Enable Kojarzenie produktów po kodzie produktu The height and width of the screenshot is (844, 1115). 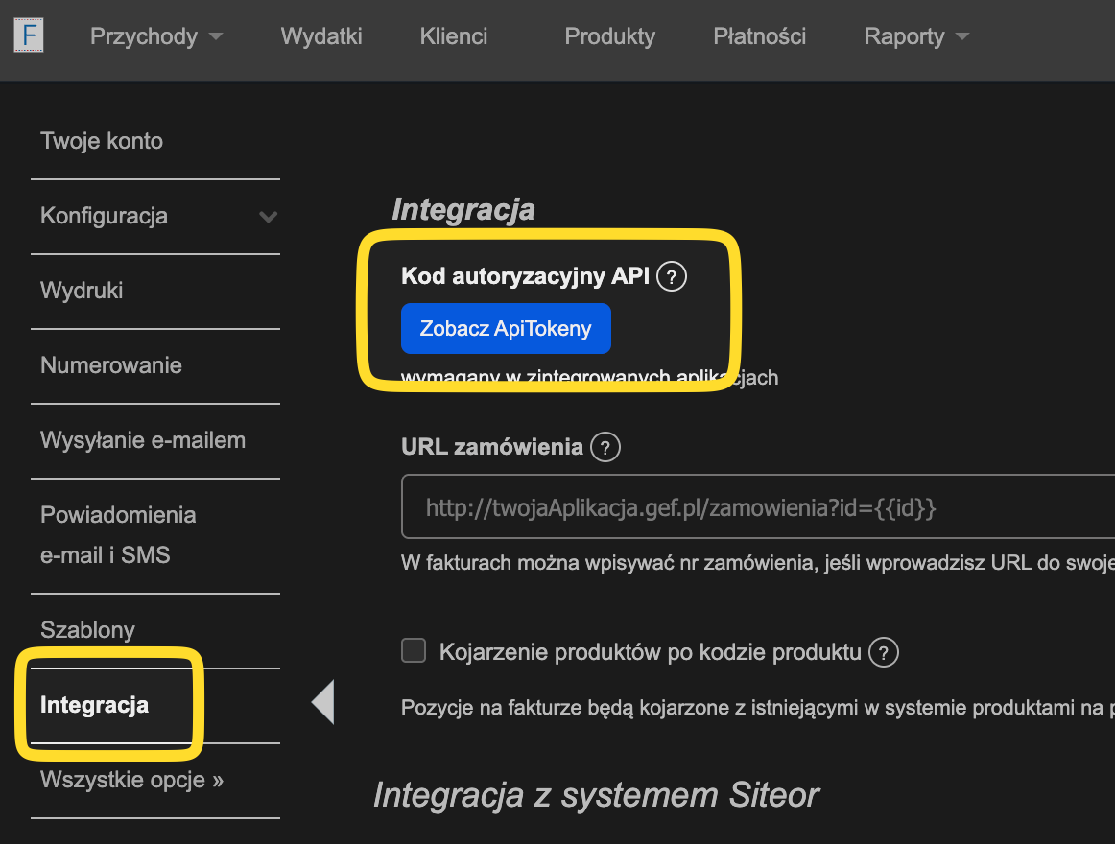(x=413, y=650)
